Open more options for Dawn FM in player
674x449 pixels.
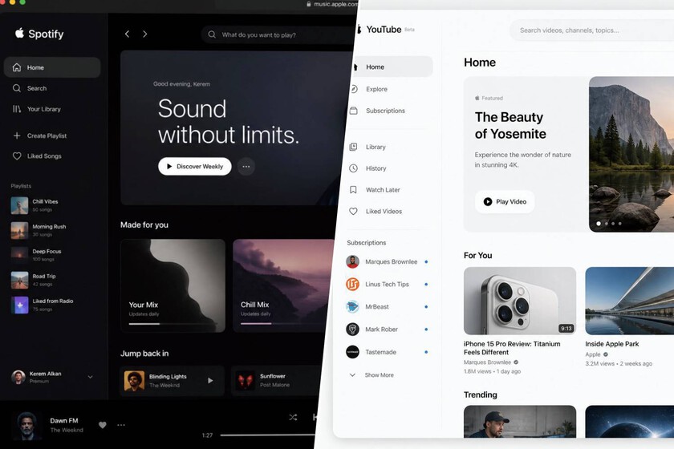pos(121,425)
